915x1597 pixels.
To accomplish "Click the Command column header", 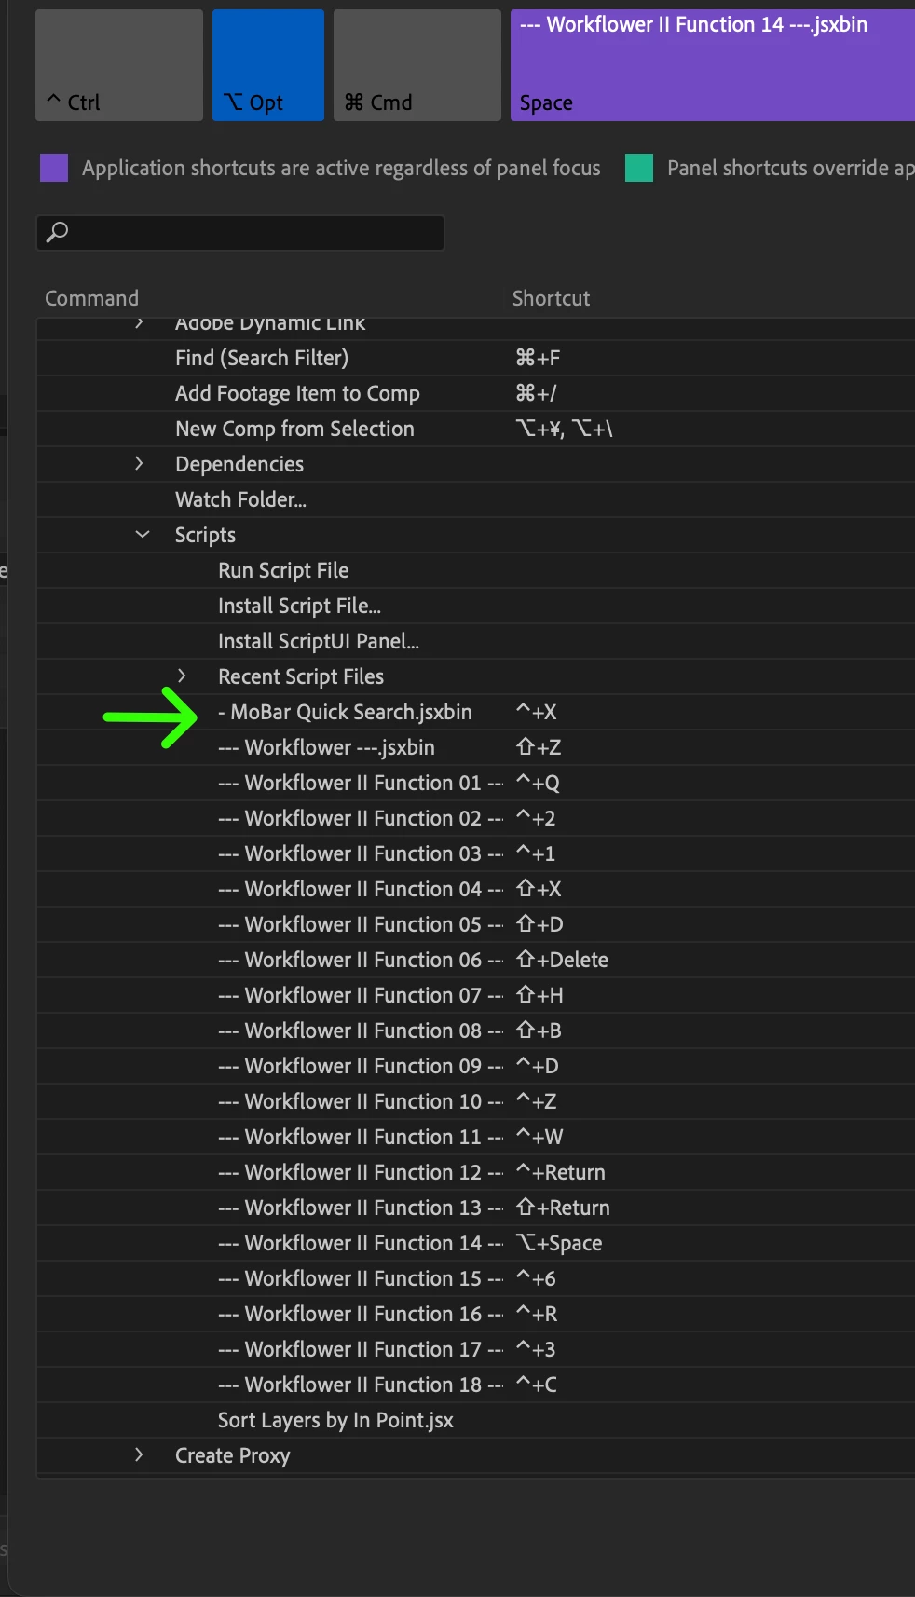I will tap(91, 298).
